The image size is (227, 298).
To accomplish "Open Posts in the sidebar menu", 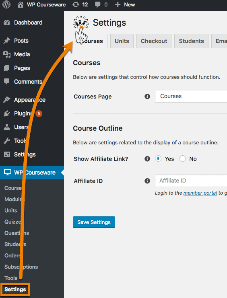I will click(x=21, y=41).
